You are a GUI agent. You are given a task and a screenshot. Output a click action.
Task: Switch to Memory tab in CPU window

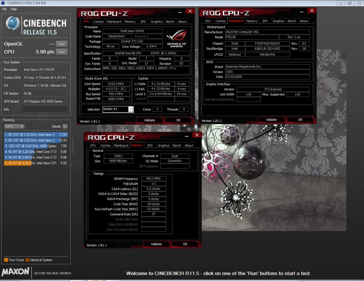[130, 21]
